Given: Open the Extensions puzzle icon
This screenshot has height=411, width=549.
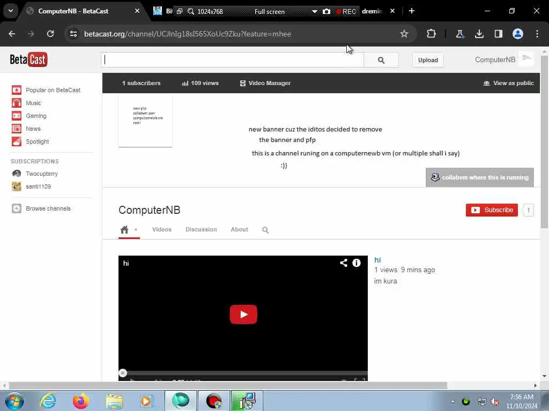Looking at the screenshot, I should pos(432,34).
